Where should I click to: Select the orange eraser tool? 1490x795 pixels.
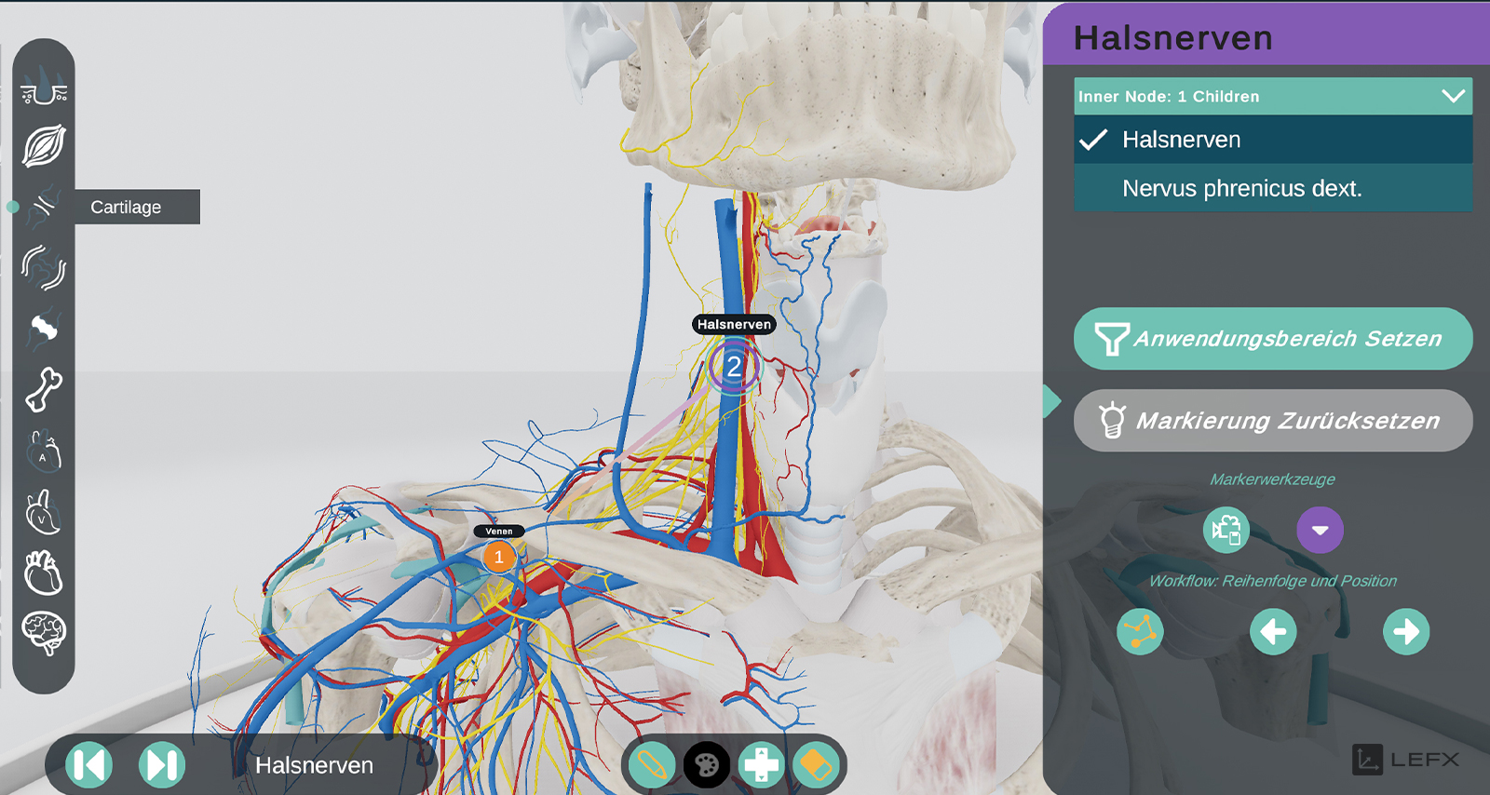816,765
